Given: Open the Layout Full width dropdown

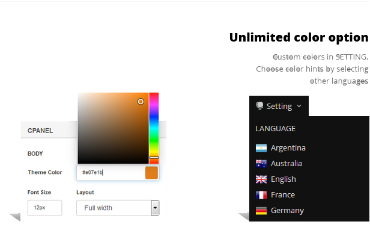Looking at the screenshot, I should [114, 208].
